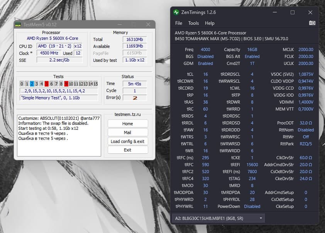This screenshot has width=325, height=233.
Task: Click the FCLK value 2000.00
Action: (306, 56)
